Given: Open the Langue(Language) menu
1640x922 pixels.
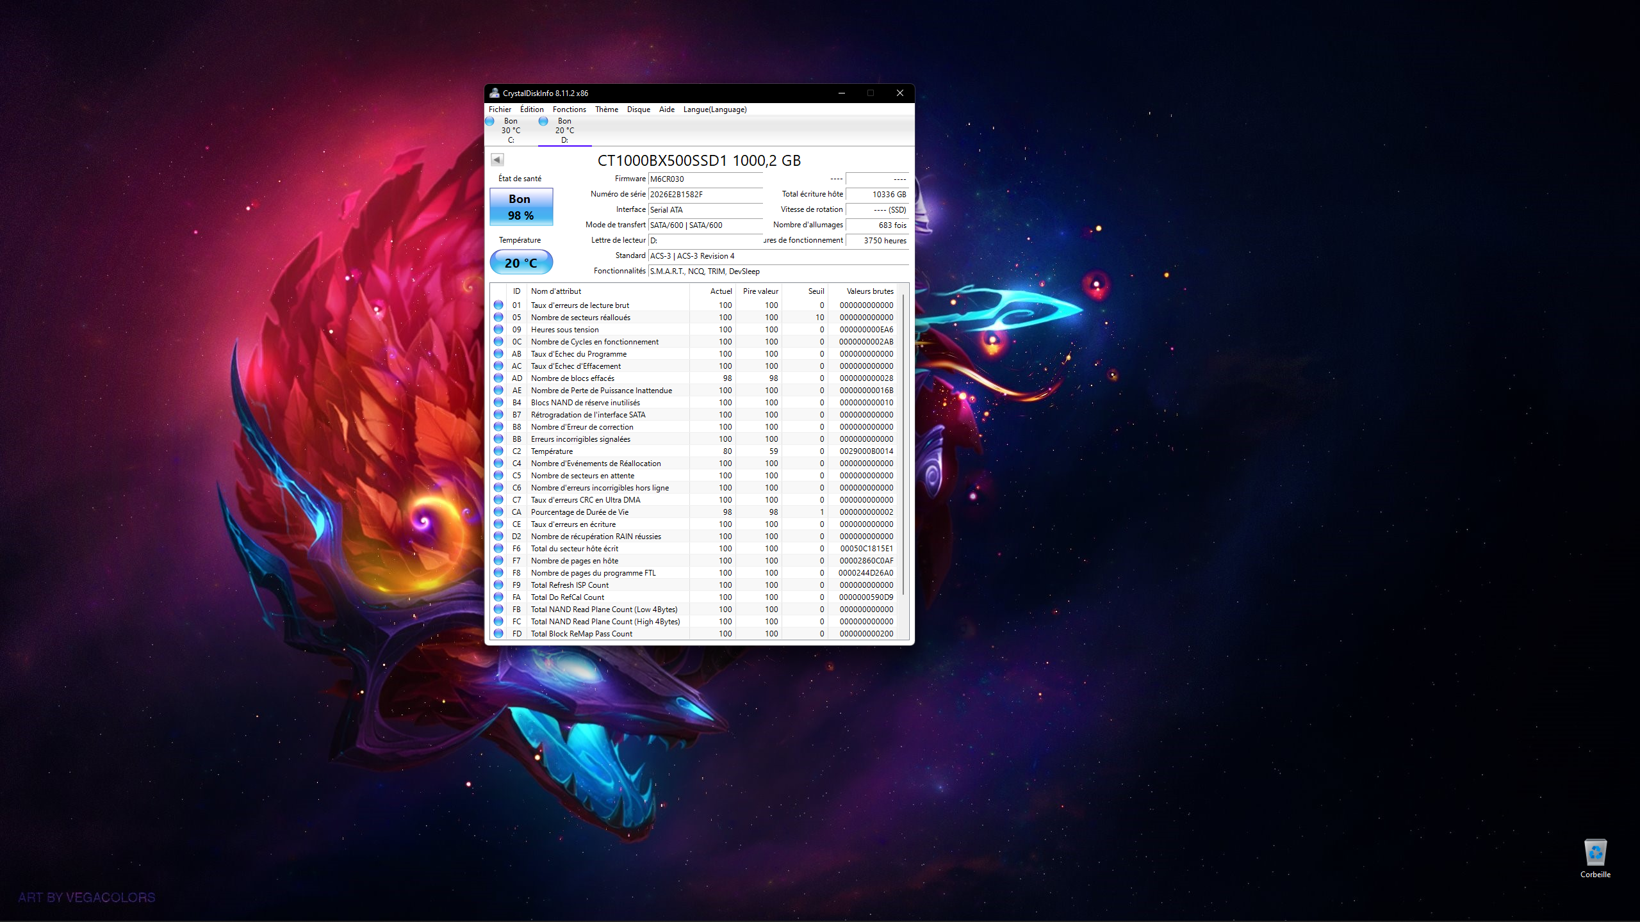Looking at the screenshot, I should tap(714, 109).
